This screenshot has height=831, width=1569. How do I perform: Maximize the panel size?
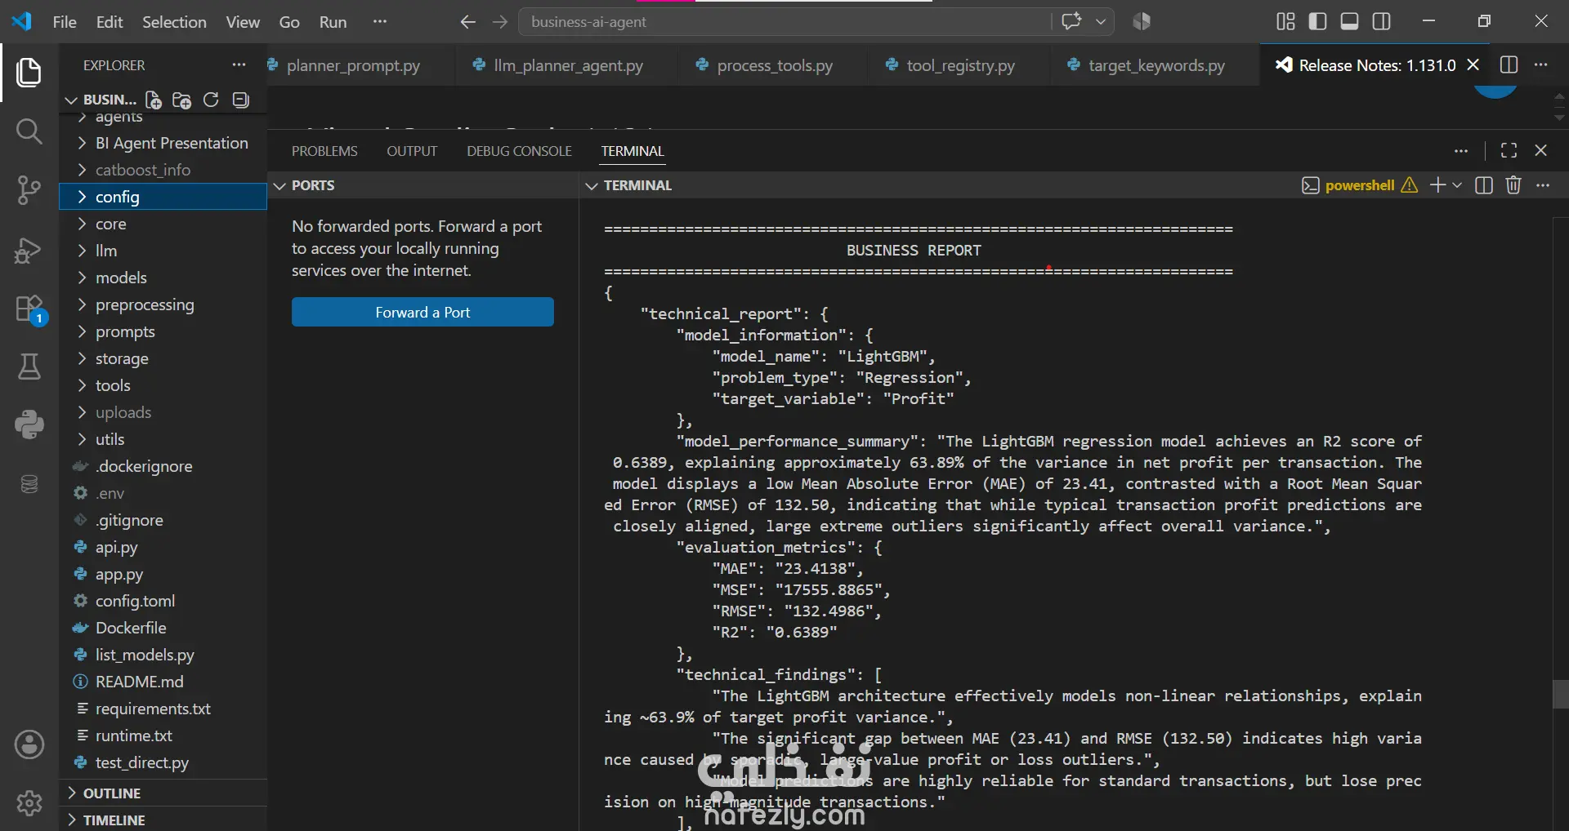coord(1509,150)
